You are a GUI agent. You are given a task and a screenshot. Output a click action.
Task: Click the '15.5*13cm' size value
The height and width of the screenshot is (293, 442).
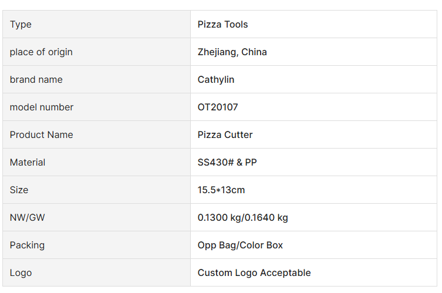[221, 190]
